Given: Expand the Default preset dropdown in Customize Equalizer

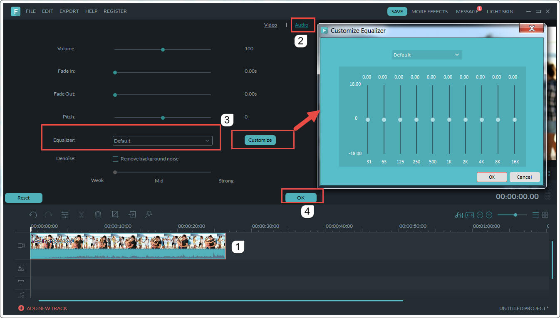Looking at the screenshot, I should pos(427,55).
